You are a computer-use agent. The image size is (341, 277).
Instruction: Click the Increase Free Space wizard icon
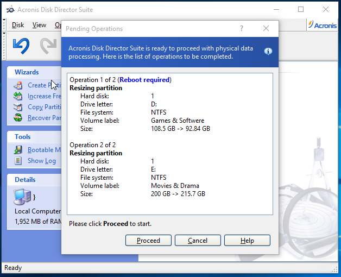pyautogui.click(x=18, y=96)
